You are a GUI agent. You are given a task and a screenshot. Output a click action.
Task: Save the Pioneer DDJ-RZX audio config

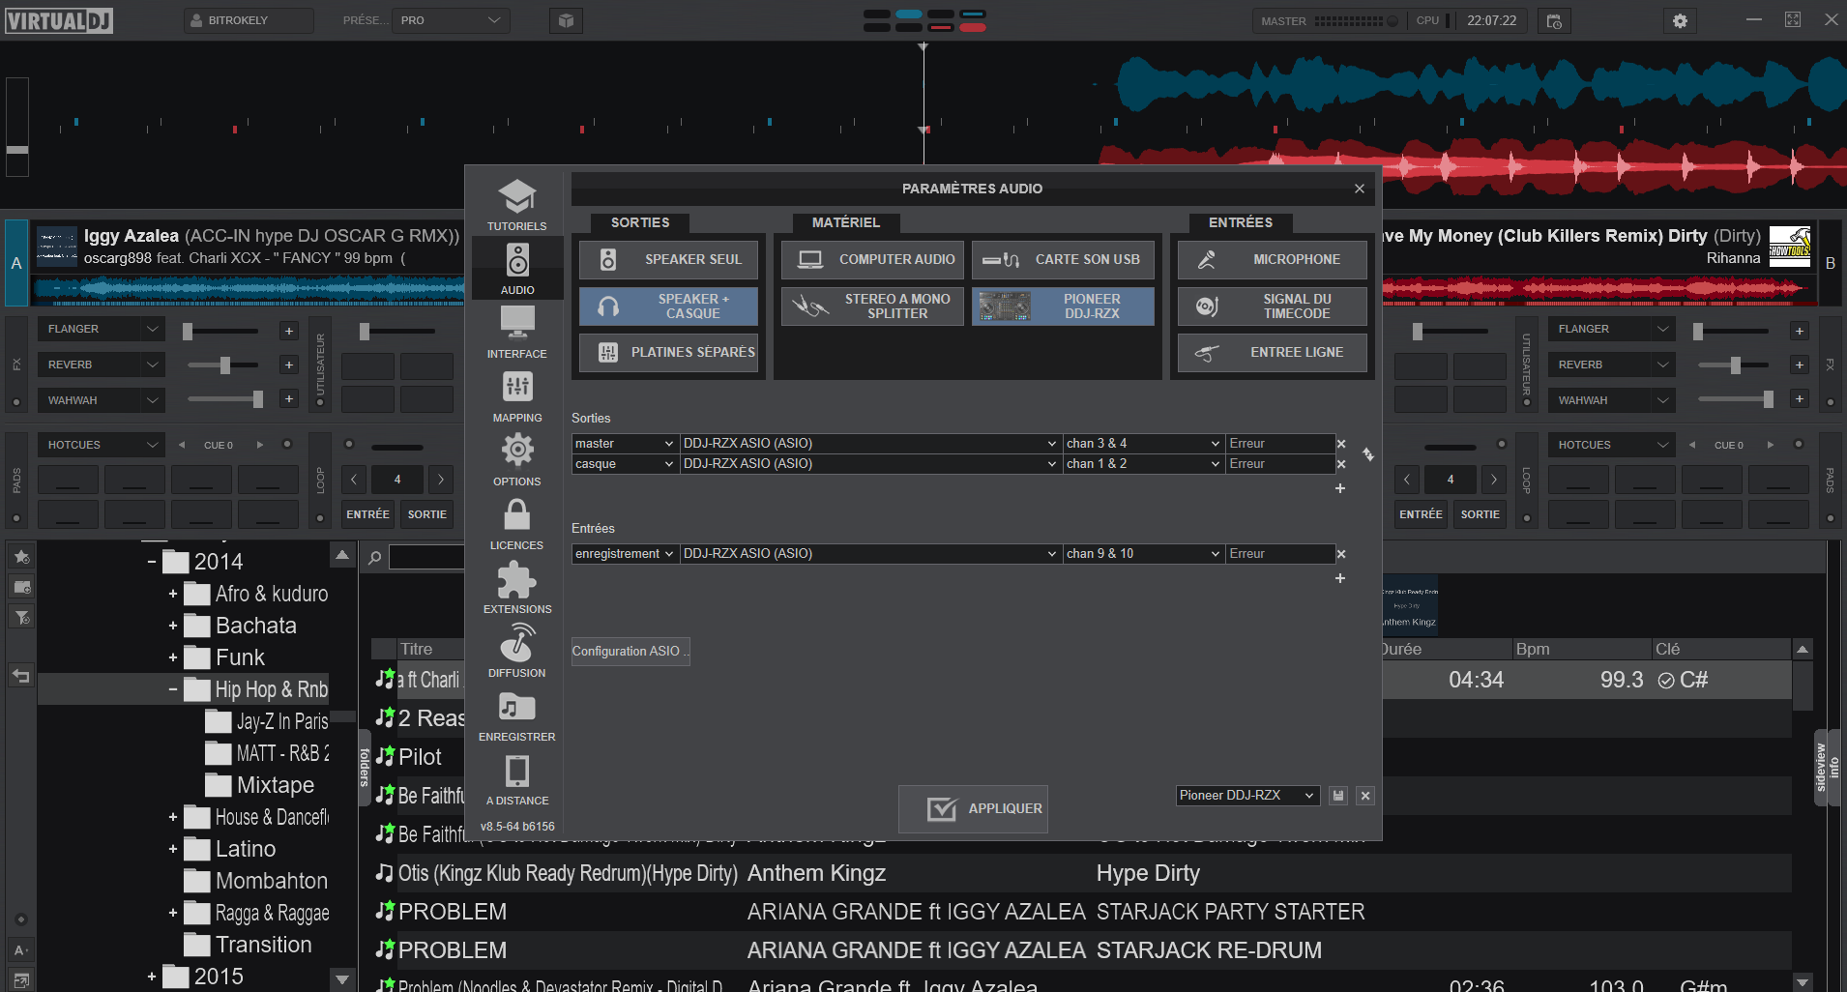[1338, 796]
